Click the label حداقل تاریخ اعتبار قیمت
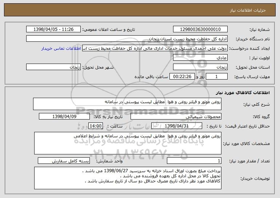Screen dimensions: 280x198 click(x=248, y=126)
